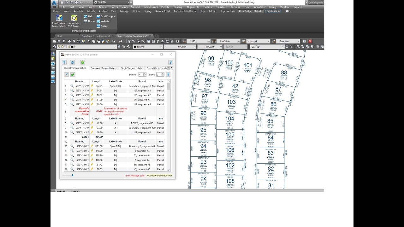Click the Express Tools ribbon tab
404x227 pixels.
tap(228, 11)
